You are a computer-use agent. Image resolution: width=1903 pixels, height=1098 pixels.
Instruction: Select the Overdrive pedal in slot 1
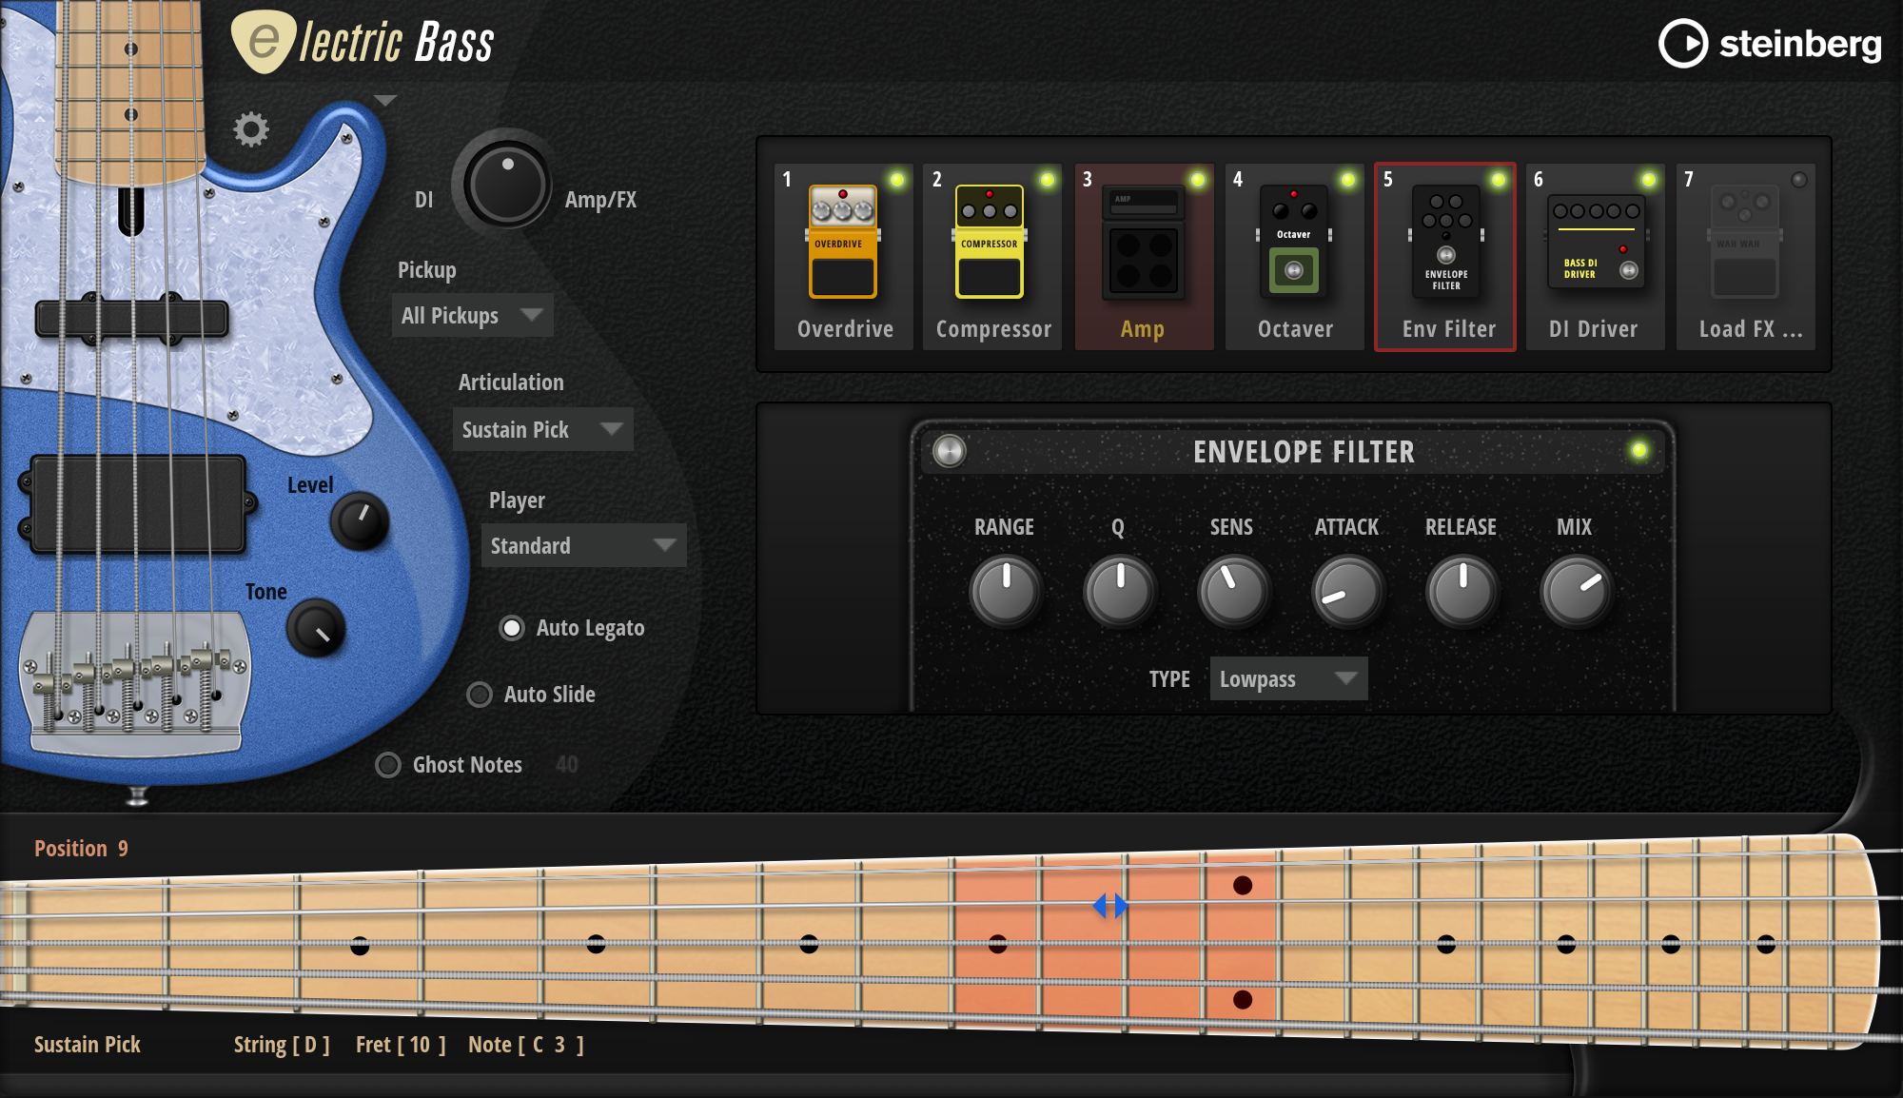pos(842,243)
